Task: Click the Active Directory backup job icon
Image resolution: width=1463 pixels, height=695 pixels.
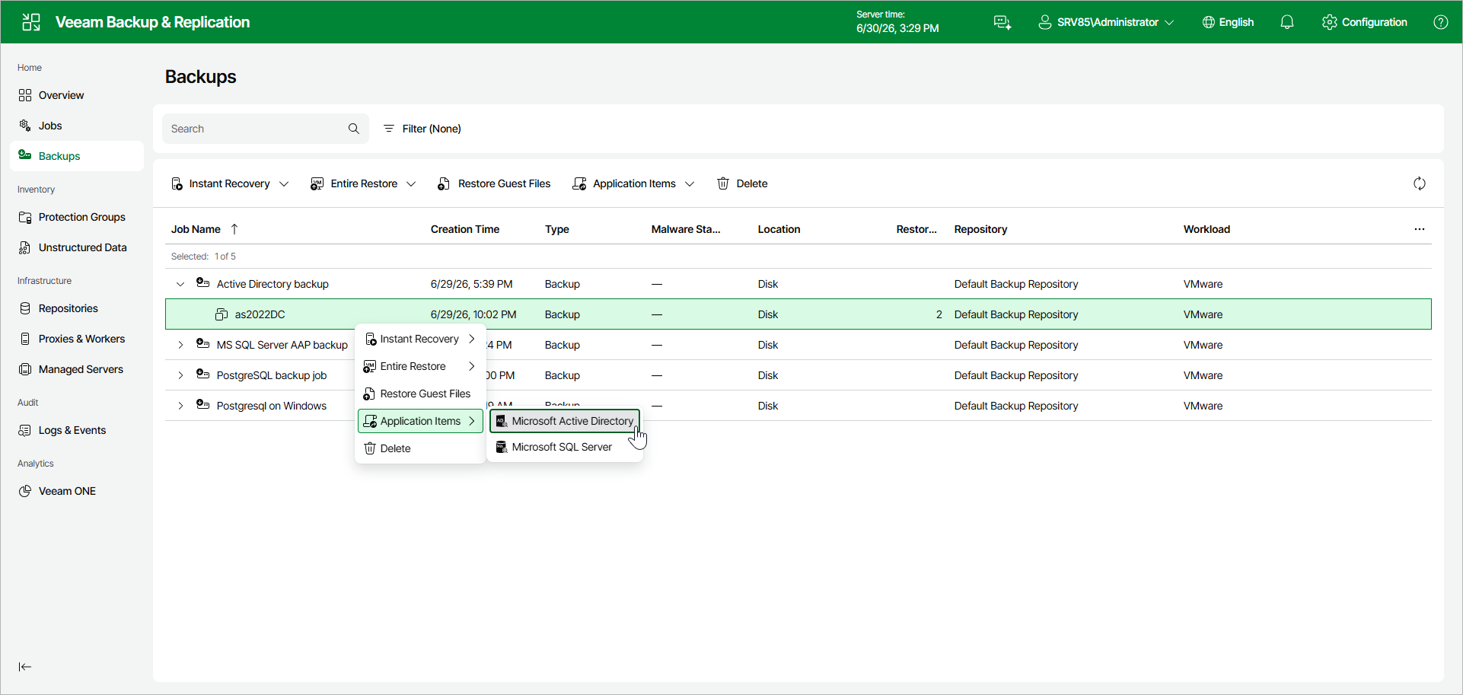Action: point(202,282)
